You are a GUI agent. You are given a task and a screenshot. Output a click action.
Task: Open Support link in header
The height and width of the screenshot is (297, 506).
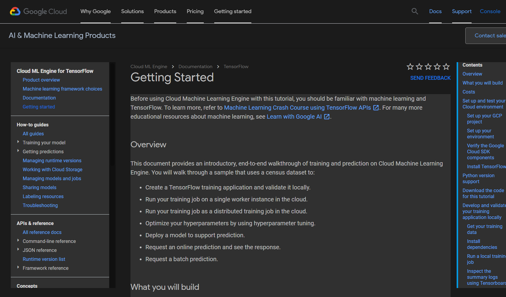tap(462, 11)
